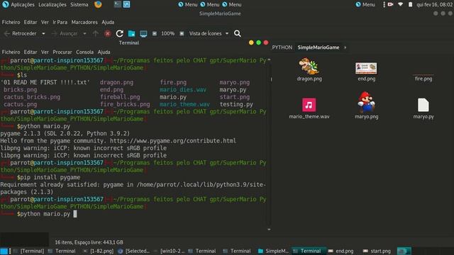Switch to the SimpleM... taskbar window
The width and height of the screenshot is (454, 255).
coord(273,251)
